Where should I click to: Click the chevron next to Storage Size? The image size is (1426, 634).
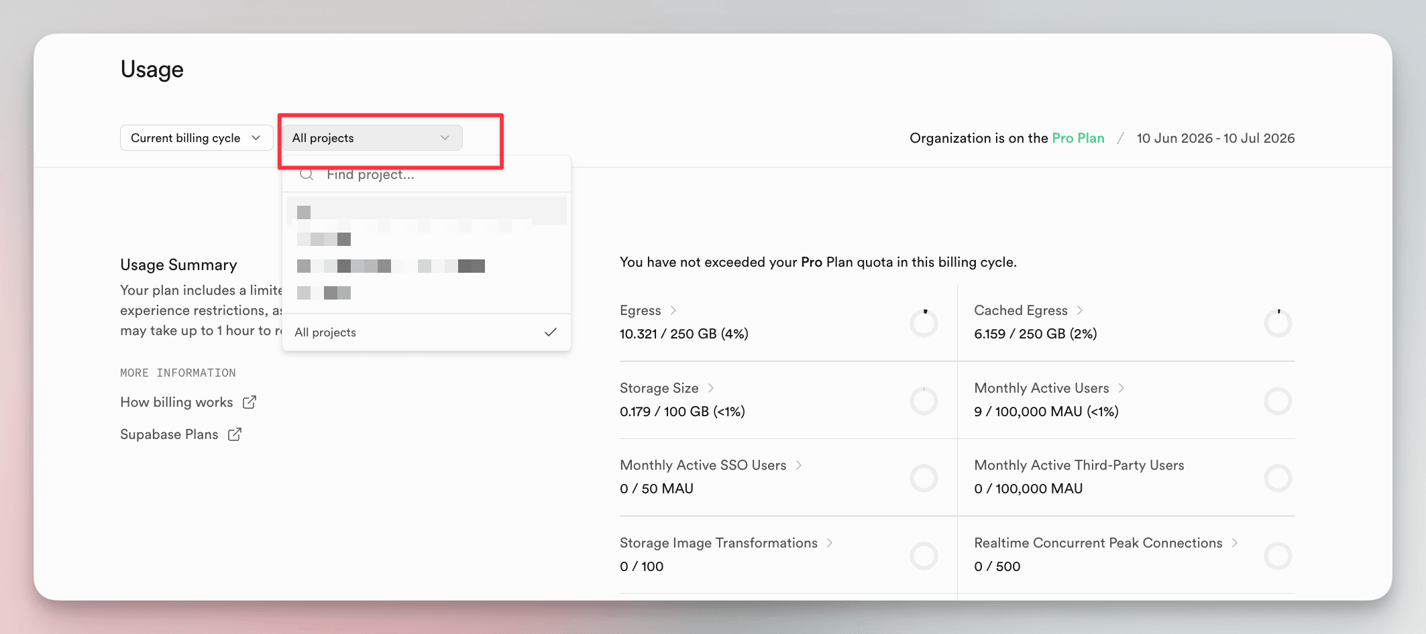[x=710, y=388]
